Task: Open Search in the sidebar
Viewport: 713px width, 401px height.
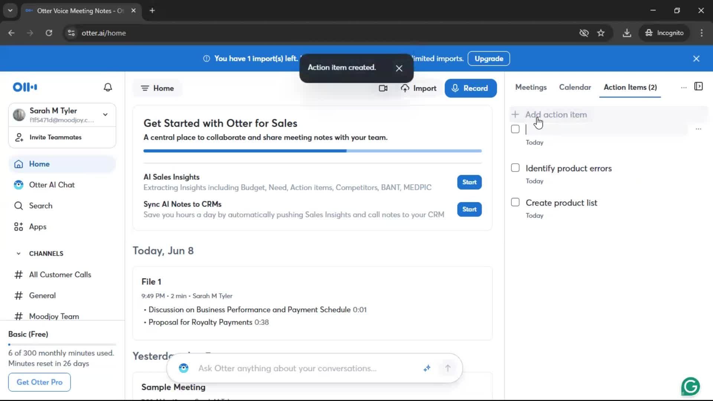Action: [x=62, y=206]
